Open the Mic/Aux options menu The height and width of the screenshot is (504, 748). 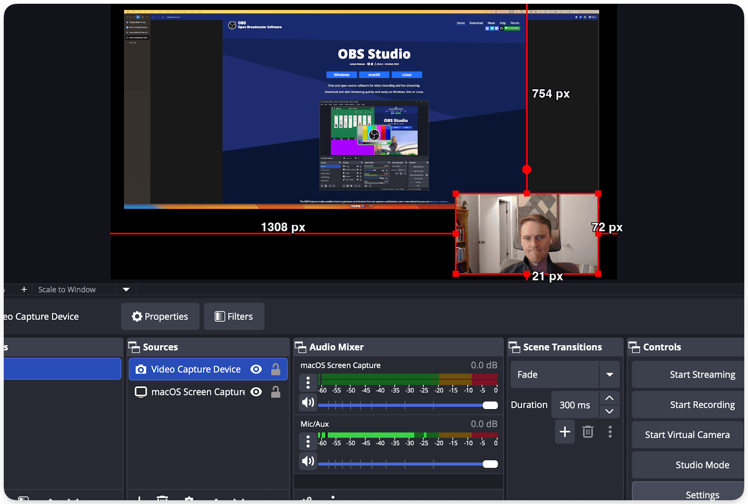[x=308, y=441]
